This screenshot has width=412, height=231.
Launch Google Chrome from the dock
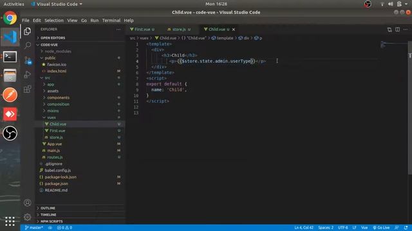point(10,18)
